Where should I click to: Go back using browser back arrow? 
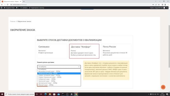(2, 5)
